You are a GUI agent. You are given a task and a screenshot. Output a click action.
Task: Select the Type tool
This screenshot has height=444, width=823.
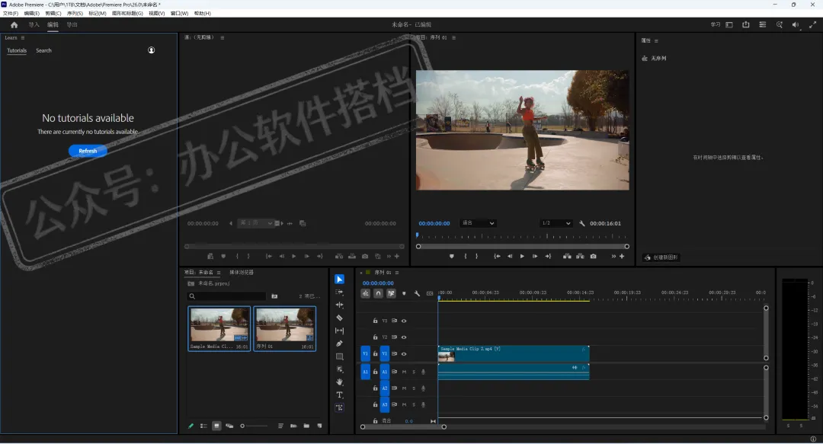coord(339,395)
